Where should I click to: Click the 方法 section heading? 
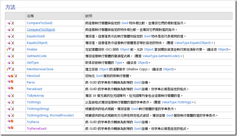10,7
